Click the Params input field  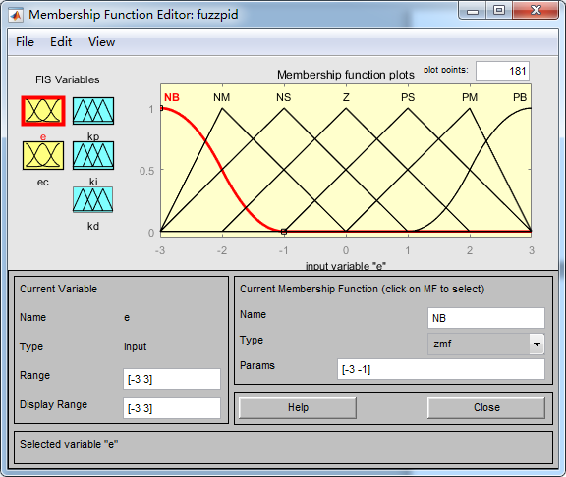click(x=441, y=369)
